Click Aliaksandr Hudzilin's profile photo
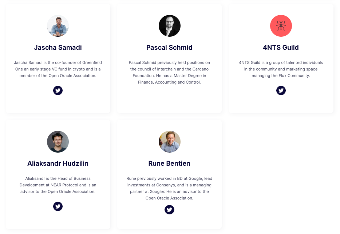The height and width of the screenshot is (234, 340). click(x=58, y=142)
